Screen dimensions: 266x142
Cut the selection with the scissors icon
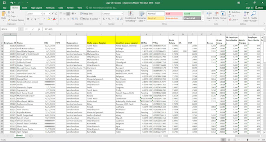(x=9, y=13)
